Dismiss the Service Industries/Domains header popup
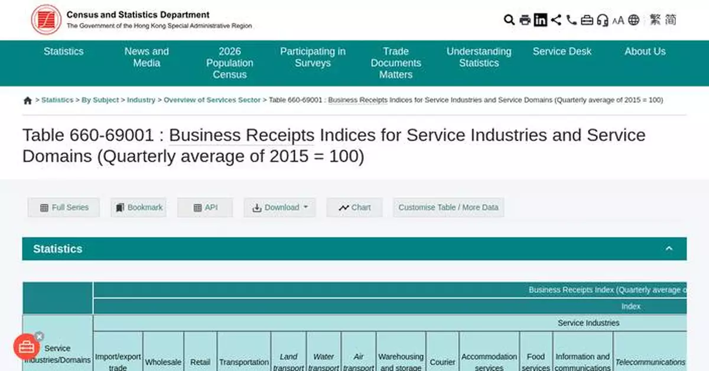709x371 pixels. point(39,336)
